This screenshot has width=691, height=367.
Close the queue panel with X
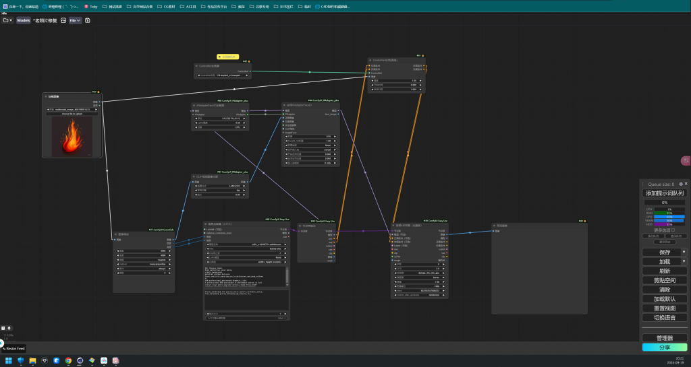click(686, 184)
